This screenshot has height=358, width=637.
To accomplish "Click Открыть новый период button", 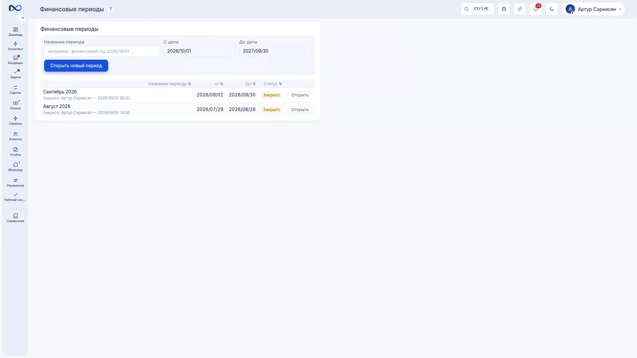I will click(76, 66).
